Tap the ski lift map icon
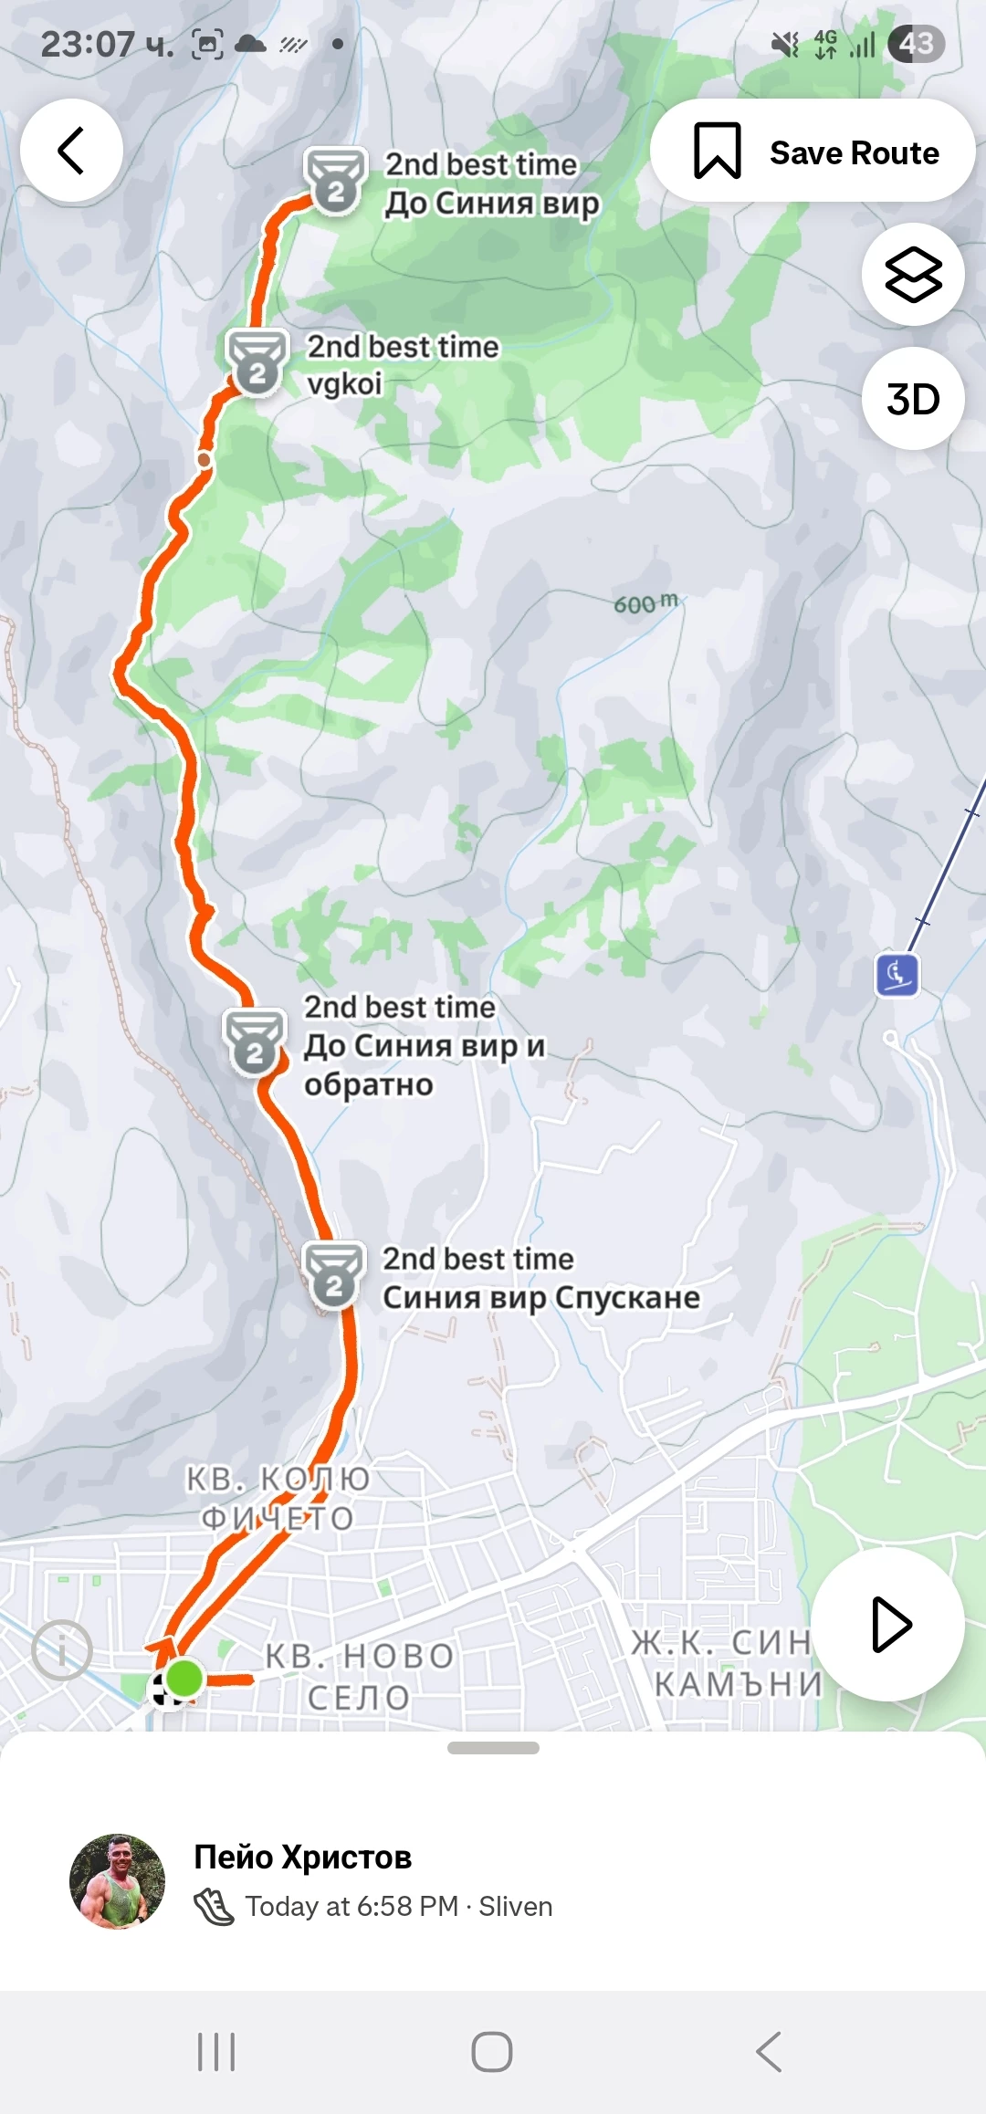Screen dimensions: 986x2114 897,975
